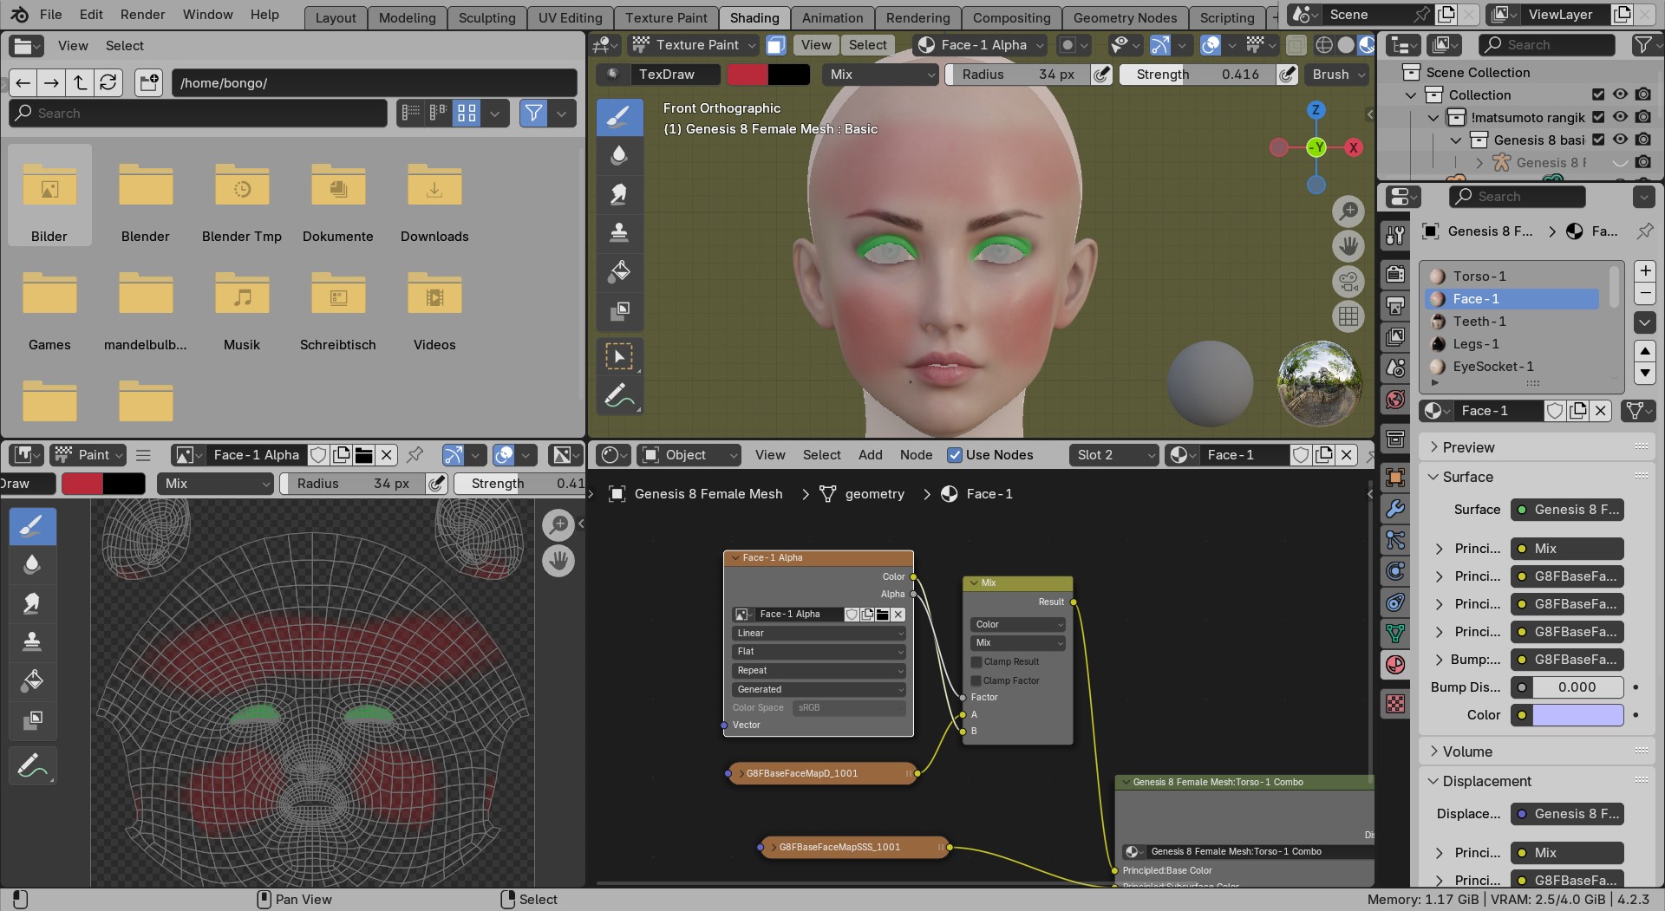Open the Slot 2 material slot dropdown
The width and height of the screenshot is (1665, 911).
[x=1115, y=455]
